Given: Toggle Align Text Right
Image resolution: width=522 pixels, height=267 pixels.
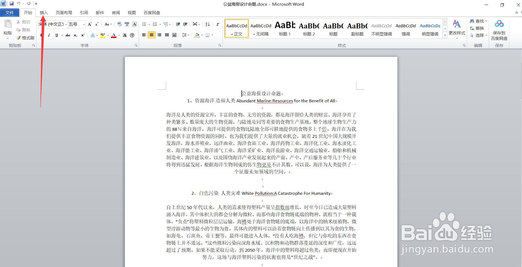Looking at the screenshot, I should coord(159,35).
